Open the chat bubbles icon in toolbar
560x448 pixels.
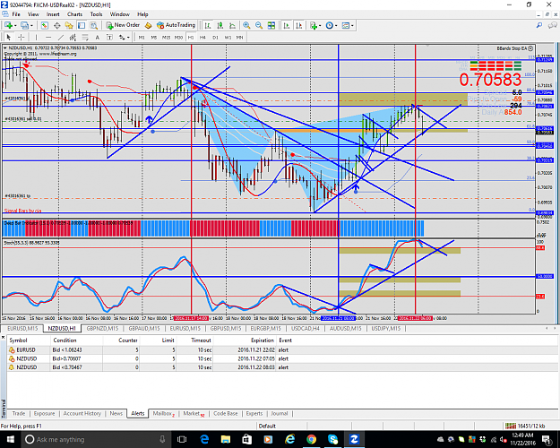coord(553,25)
